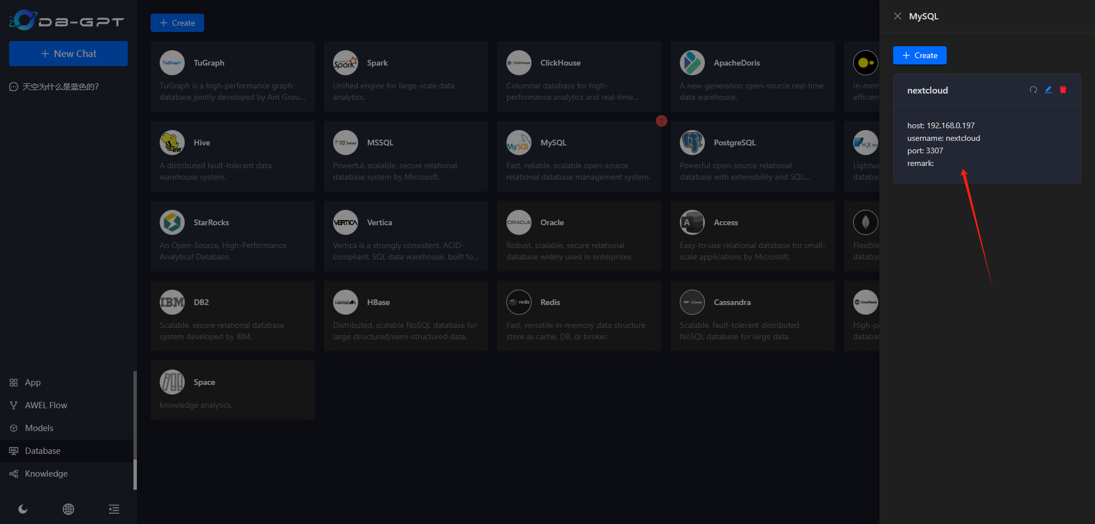Click the MySQL dolphin logo icon

pos(519,143)
